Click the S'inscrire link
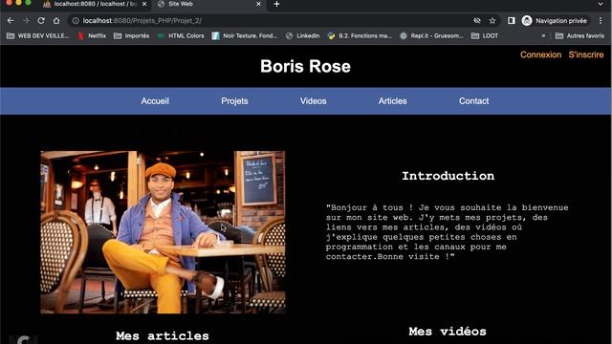Viewport: 612px width, 344px height. point(586,54)
